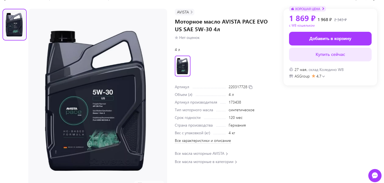Open the AVISTA brand chip
The height and width of the screenshot is (183, 384).
click(x=184, y=12)
